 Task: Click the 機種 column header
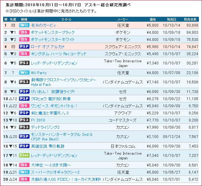pyautogui.click(x=24, y=19)
